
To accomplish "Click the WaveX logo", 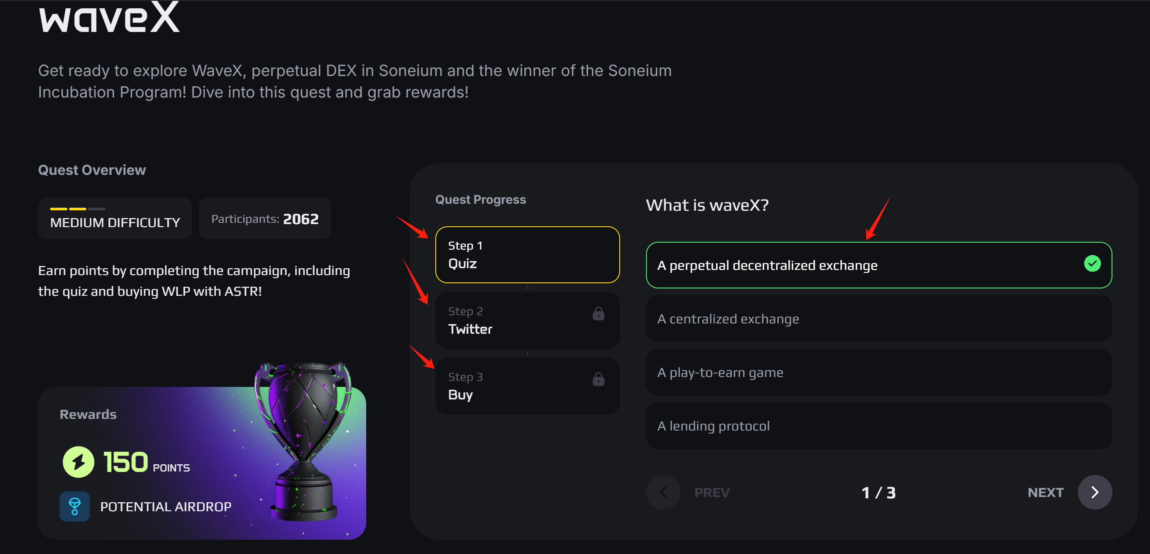I will [109, 18].
